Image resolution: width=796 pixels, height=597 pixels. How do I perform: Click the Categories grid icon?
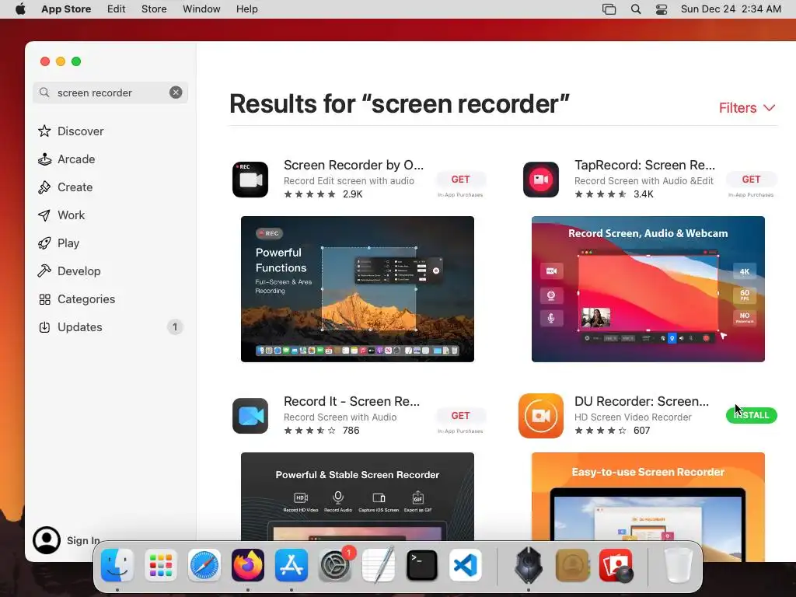tap(44, 299)
